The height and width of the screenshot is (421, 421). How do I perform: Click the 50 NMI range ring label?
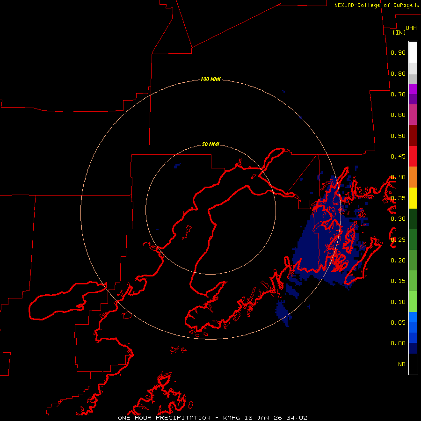pos(210,145)
